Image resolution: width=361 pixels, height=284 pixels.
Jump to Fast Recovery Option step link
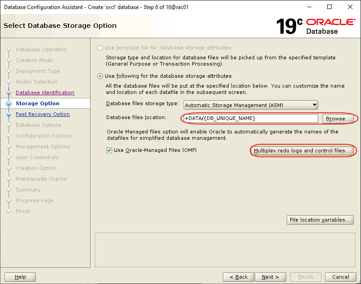(x=43, y=114)
